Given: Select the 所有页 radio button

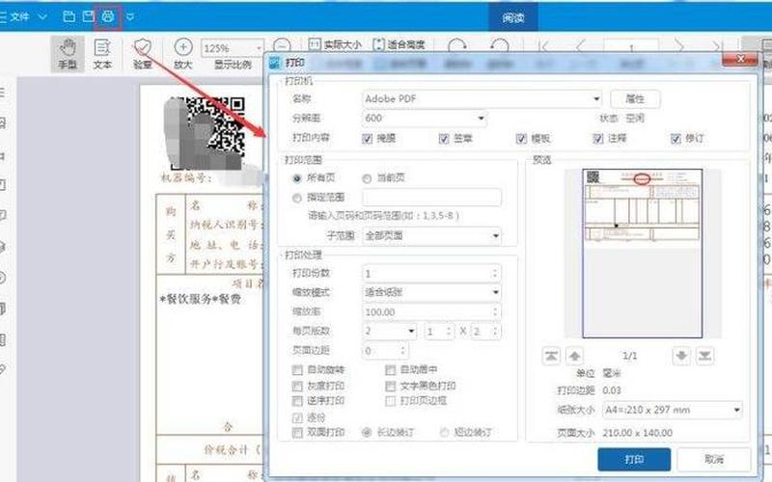Looking at the screenshot, I should click(297, 178).
